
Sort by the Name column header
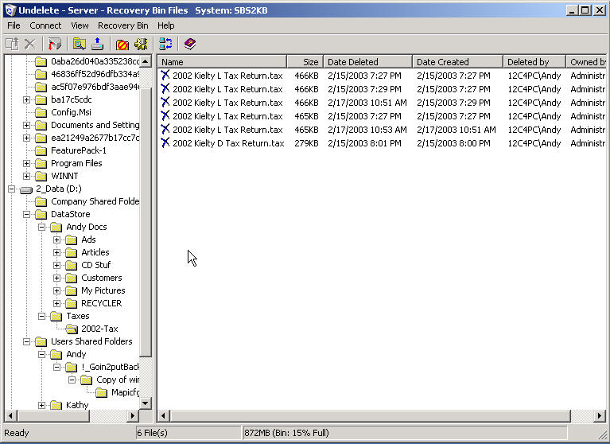(222, 62)
